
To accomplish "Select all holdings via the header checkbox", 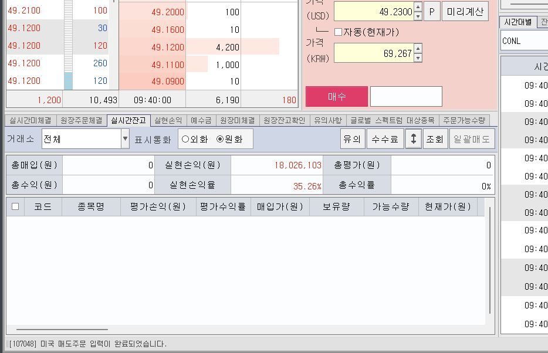I will (15, 206).
